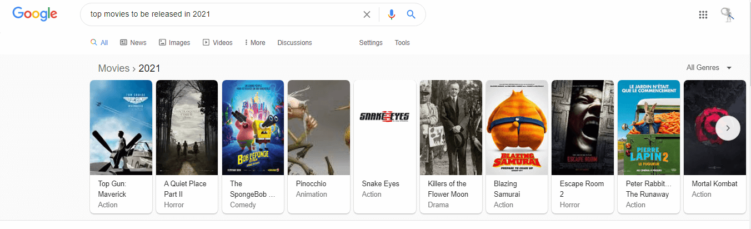
Task: Open the More search options menu
Action: tap(255, 43)
